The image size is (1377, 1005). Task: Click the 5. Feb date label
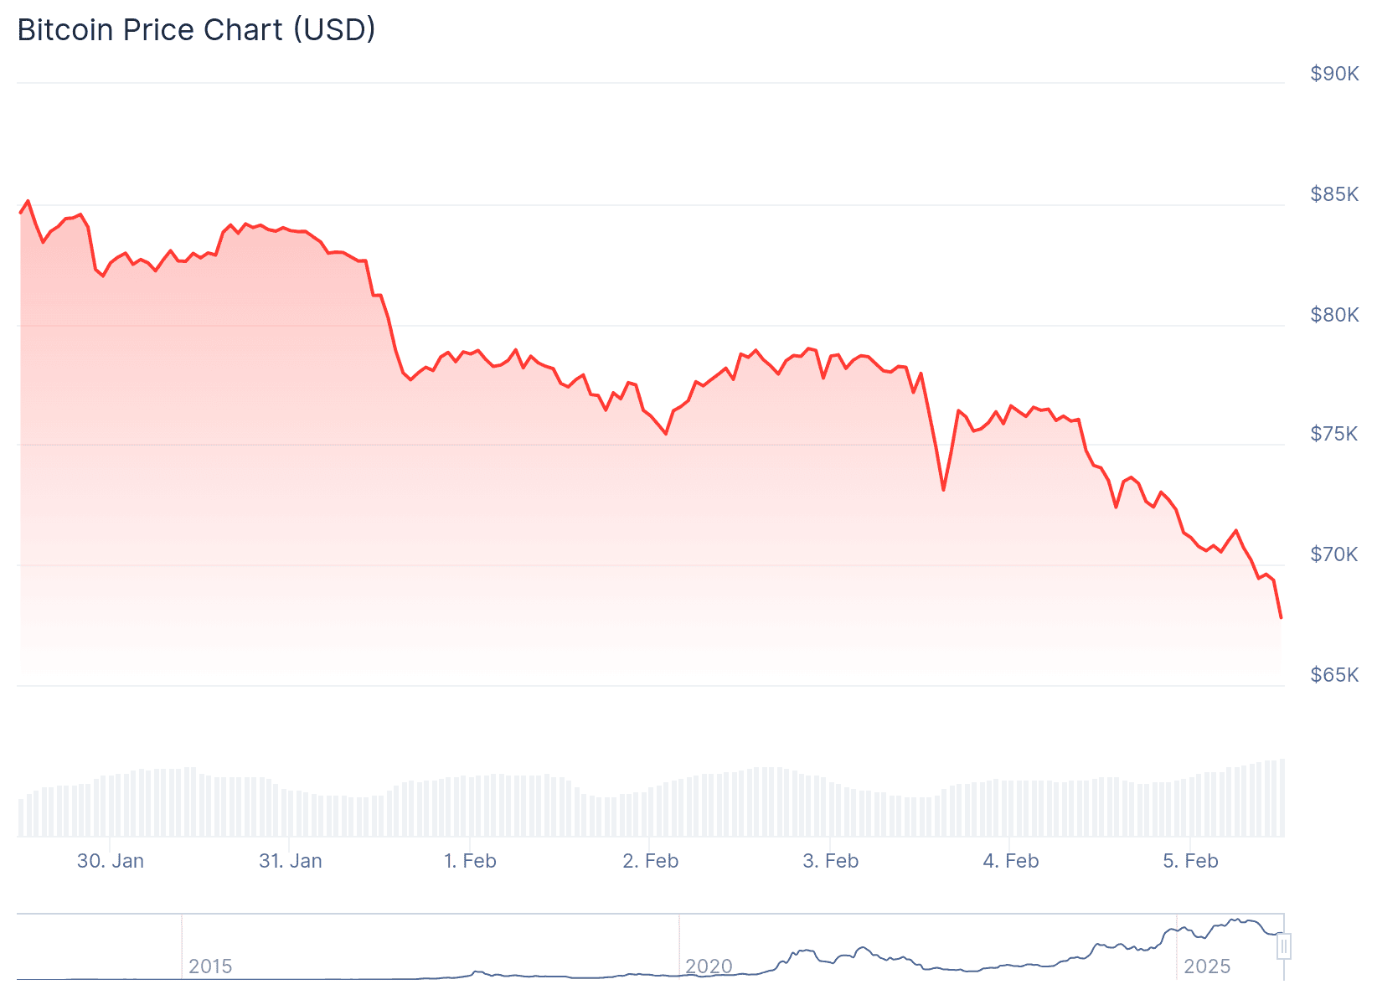pos(1191,861)
